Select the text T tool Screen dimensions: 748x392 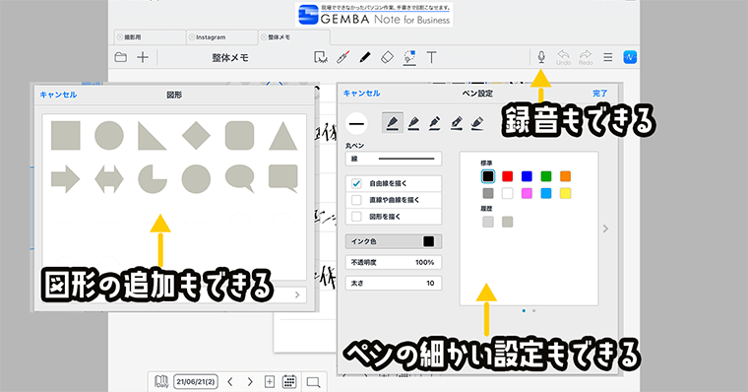click(431, 57)
